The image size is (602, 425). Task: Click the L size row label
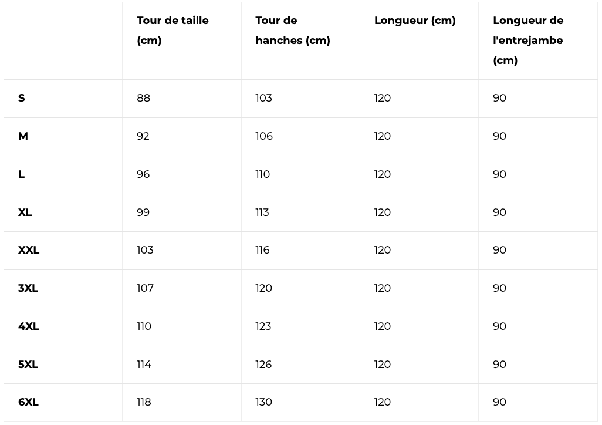pos(22,174)
